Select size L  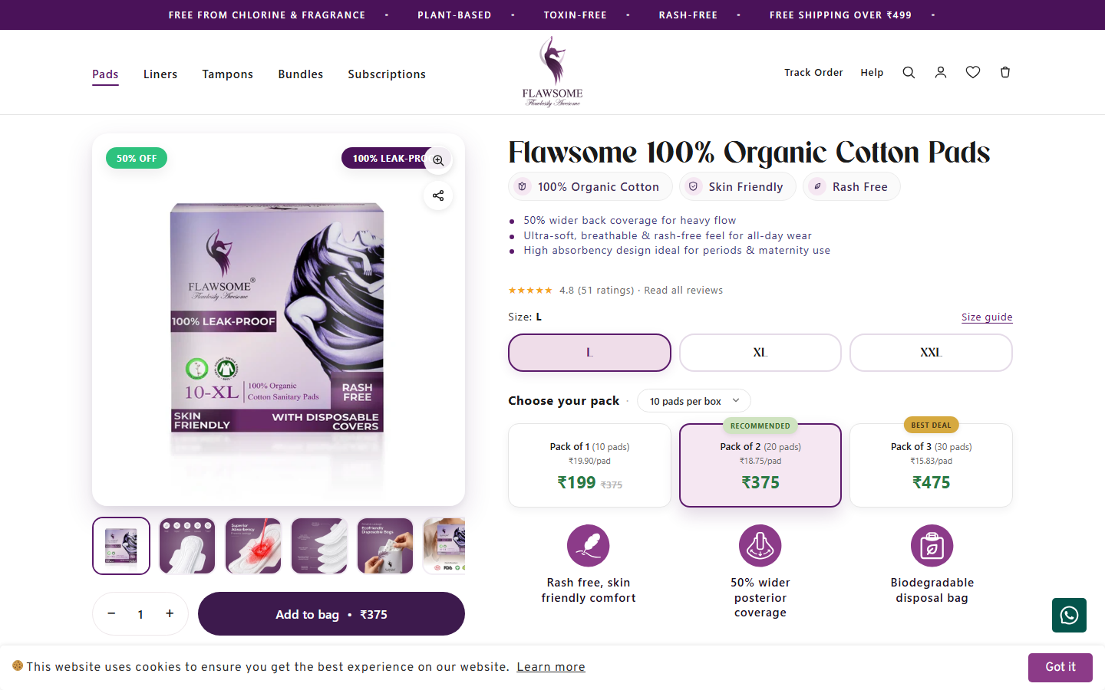[x=589, y=353]
